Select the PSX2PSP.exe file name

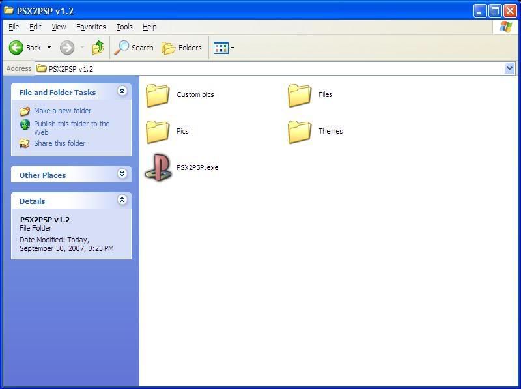[x=197, y=167]
